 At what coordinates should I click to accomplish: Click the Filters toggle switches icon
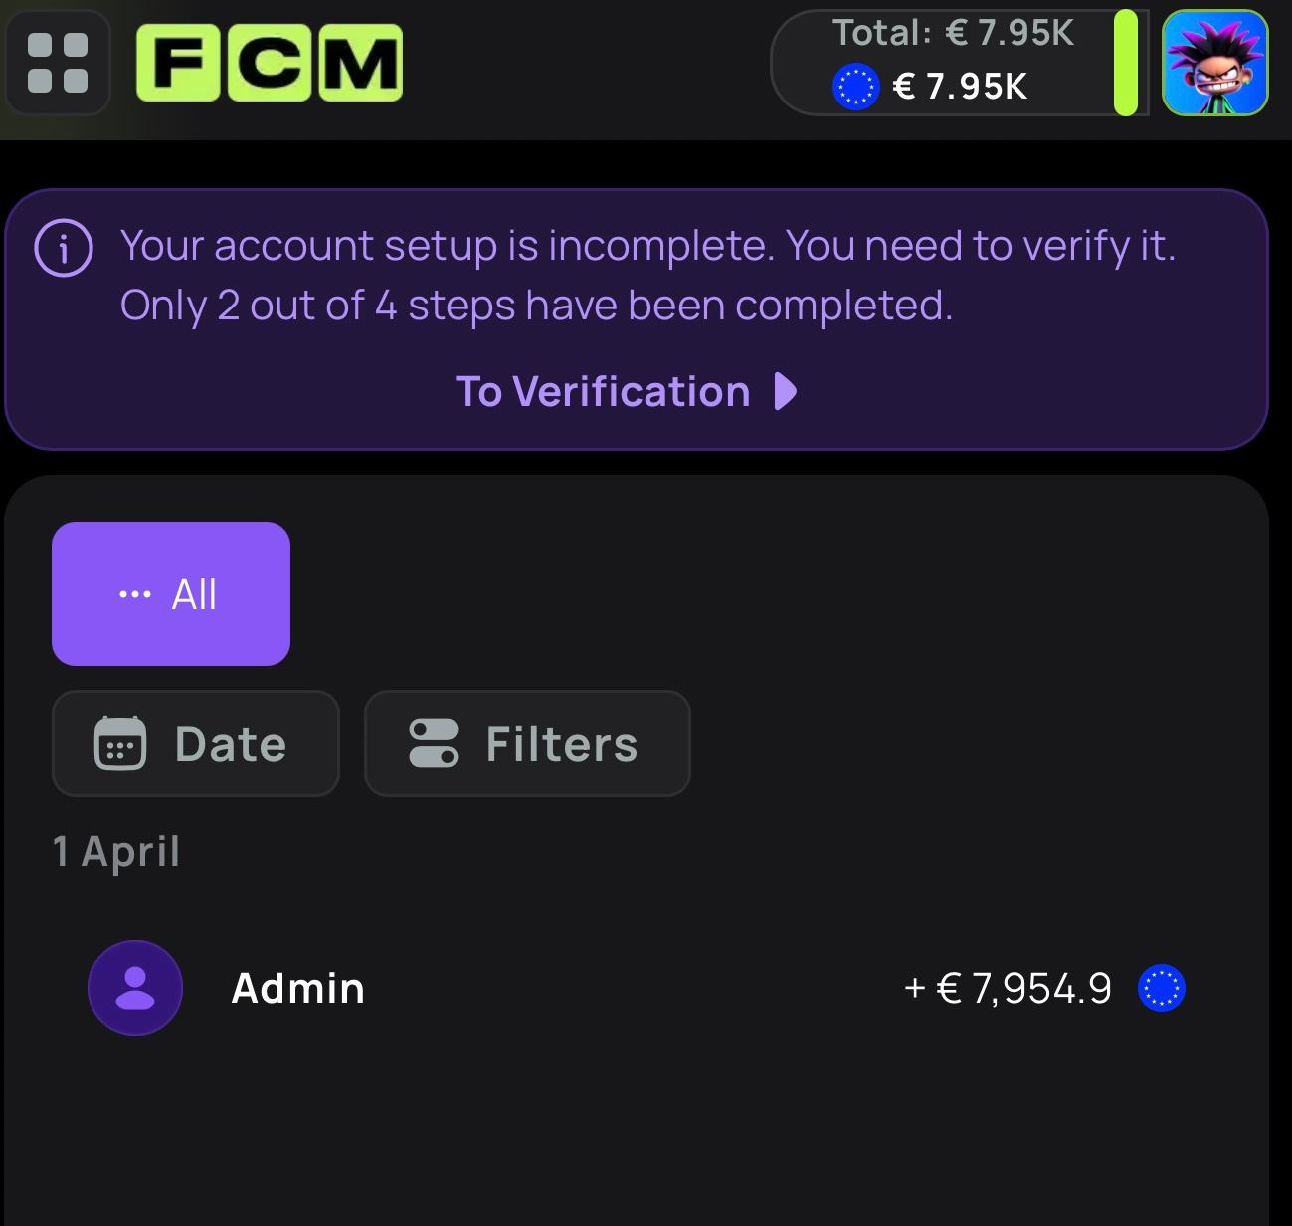tap(434, 743)
